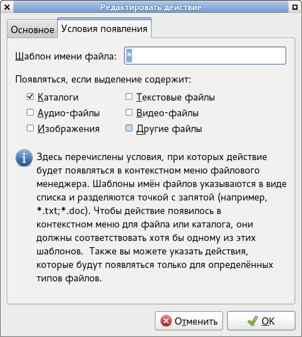The height and width of the screenshot is (337, 302).
Task: Switch to the Основное tab
Action: [x=33, y=29]
